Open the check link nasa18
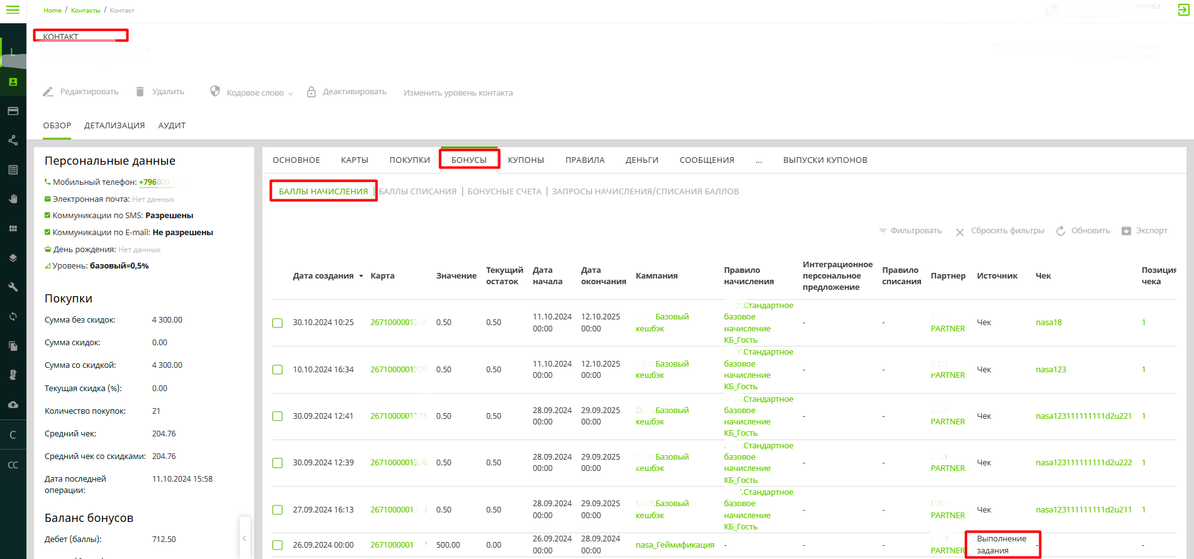This screenshot has height=559, width=1194. tap(1049, 323)
